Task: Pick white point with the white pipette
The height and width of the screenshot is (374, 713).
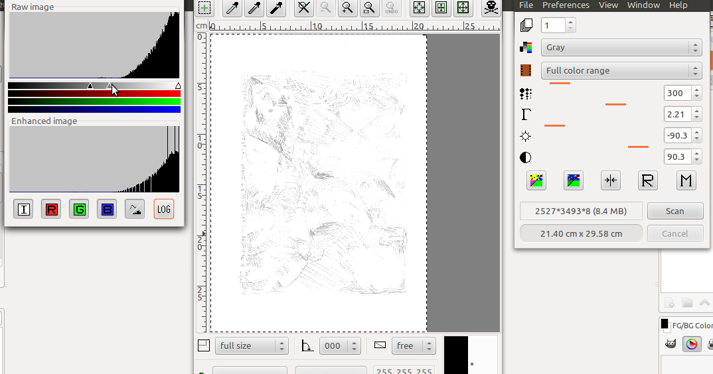Action: 232,8
